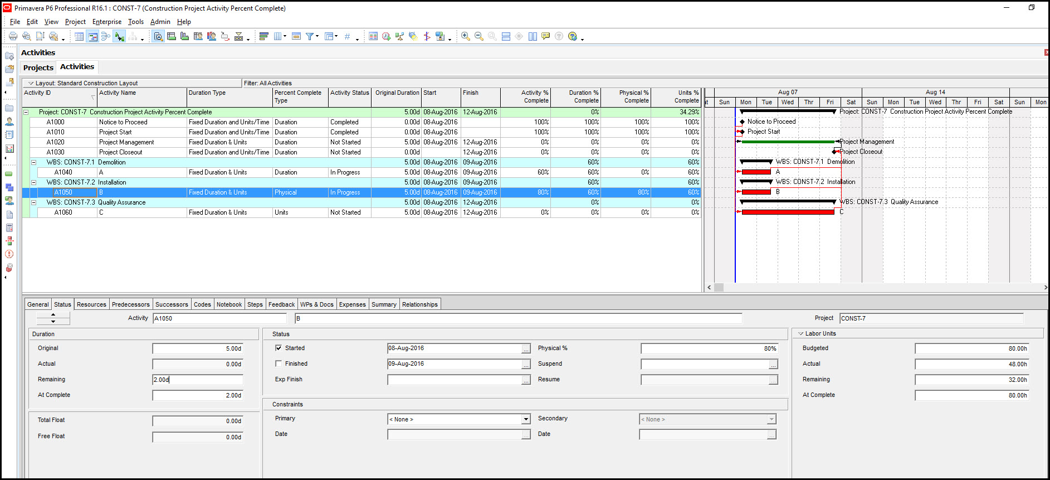This screenshot has width=1050, height=480.
Task: Click the Gantt horizontal scrollbar thumb
Action: pos(719,288)
